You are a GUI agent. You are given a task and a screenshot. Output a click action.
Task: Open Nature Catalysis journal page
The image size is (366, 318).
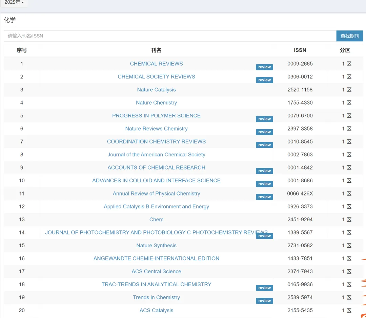156,90
